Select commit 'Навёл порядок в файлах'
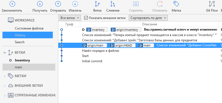 (100, 51)
